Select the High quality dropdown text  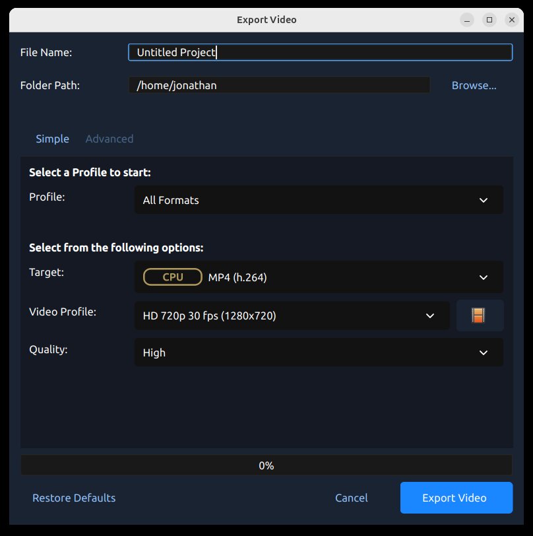coord(154,353)
